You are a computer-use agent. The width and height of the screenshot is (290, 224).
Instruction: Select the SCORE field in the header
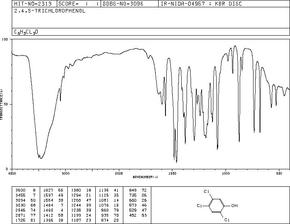pyautogui.click(x=79, y=4)
